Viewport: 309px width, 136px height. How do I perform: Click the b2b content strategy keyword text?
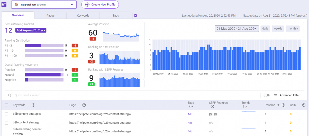click(x=26, y=122)
